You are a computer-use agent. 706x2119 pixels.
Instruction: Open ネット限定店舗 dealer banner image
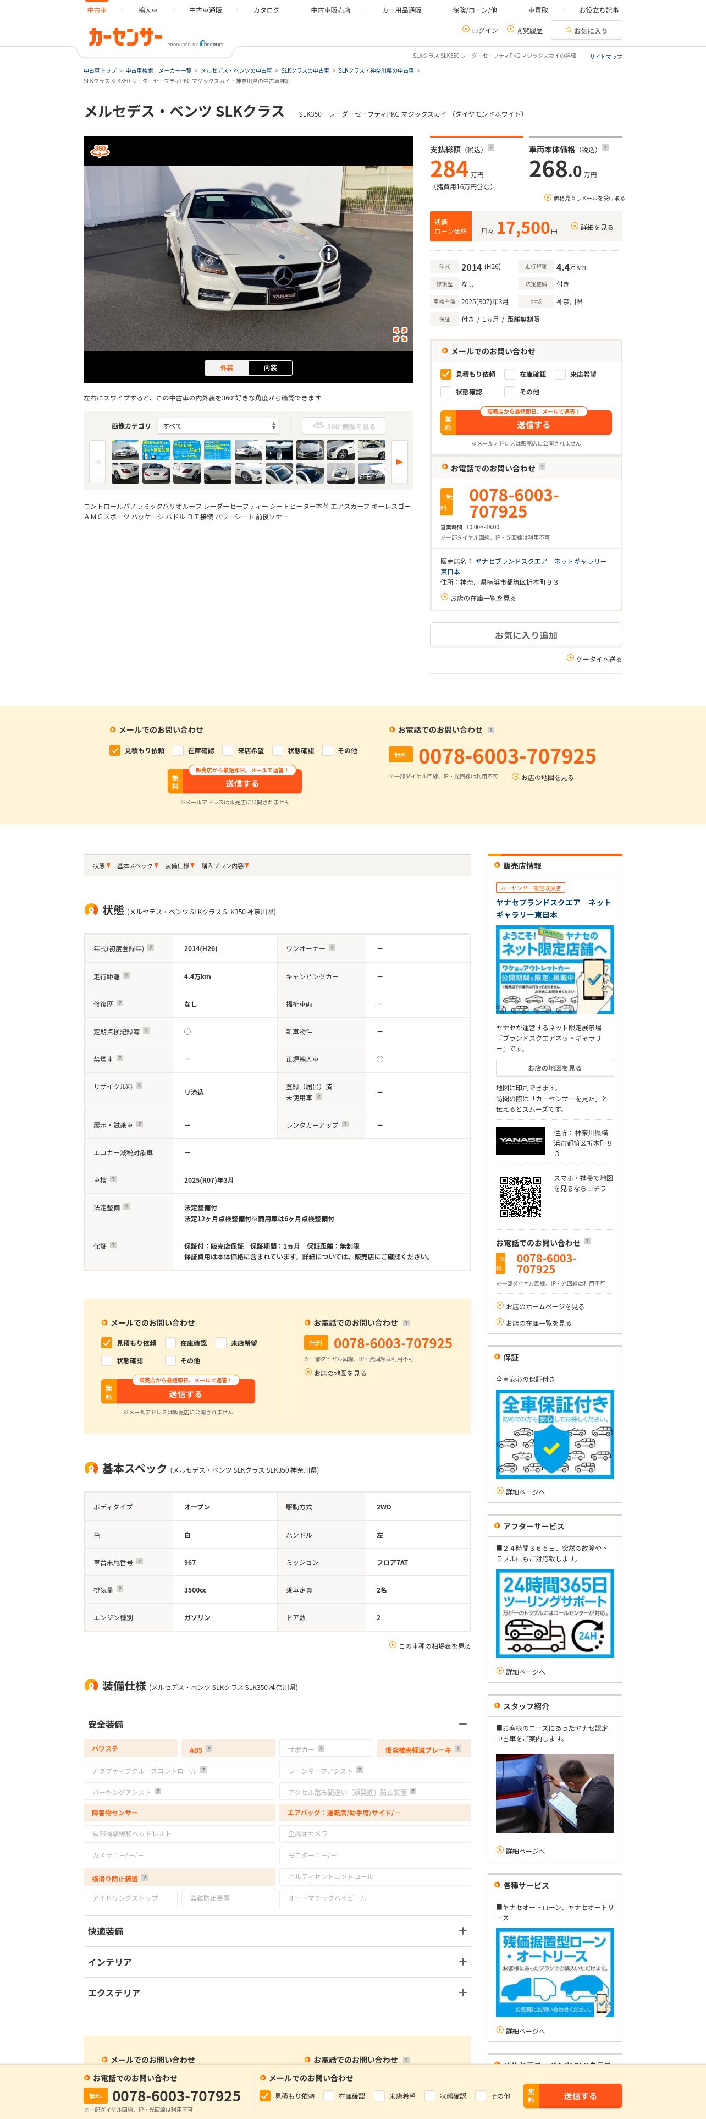555,970
